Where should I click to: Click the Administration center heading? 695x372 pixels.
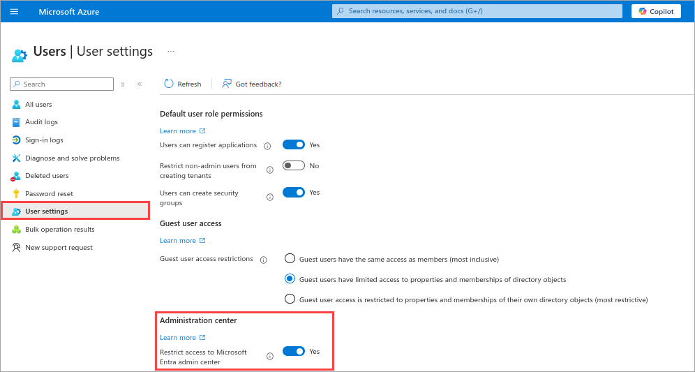click(x=198, y=320)
